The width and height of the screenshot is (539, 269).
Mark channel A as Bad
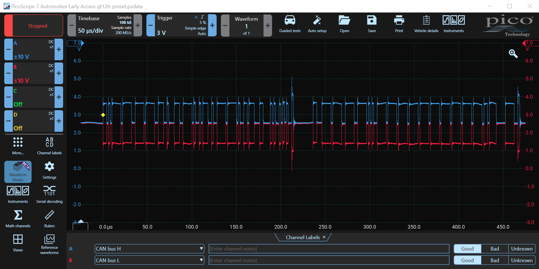(x=494, y=249)
